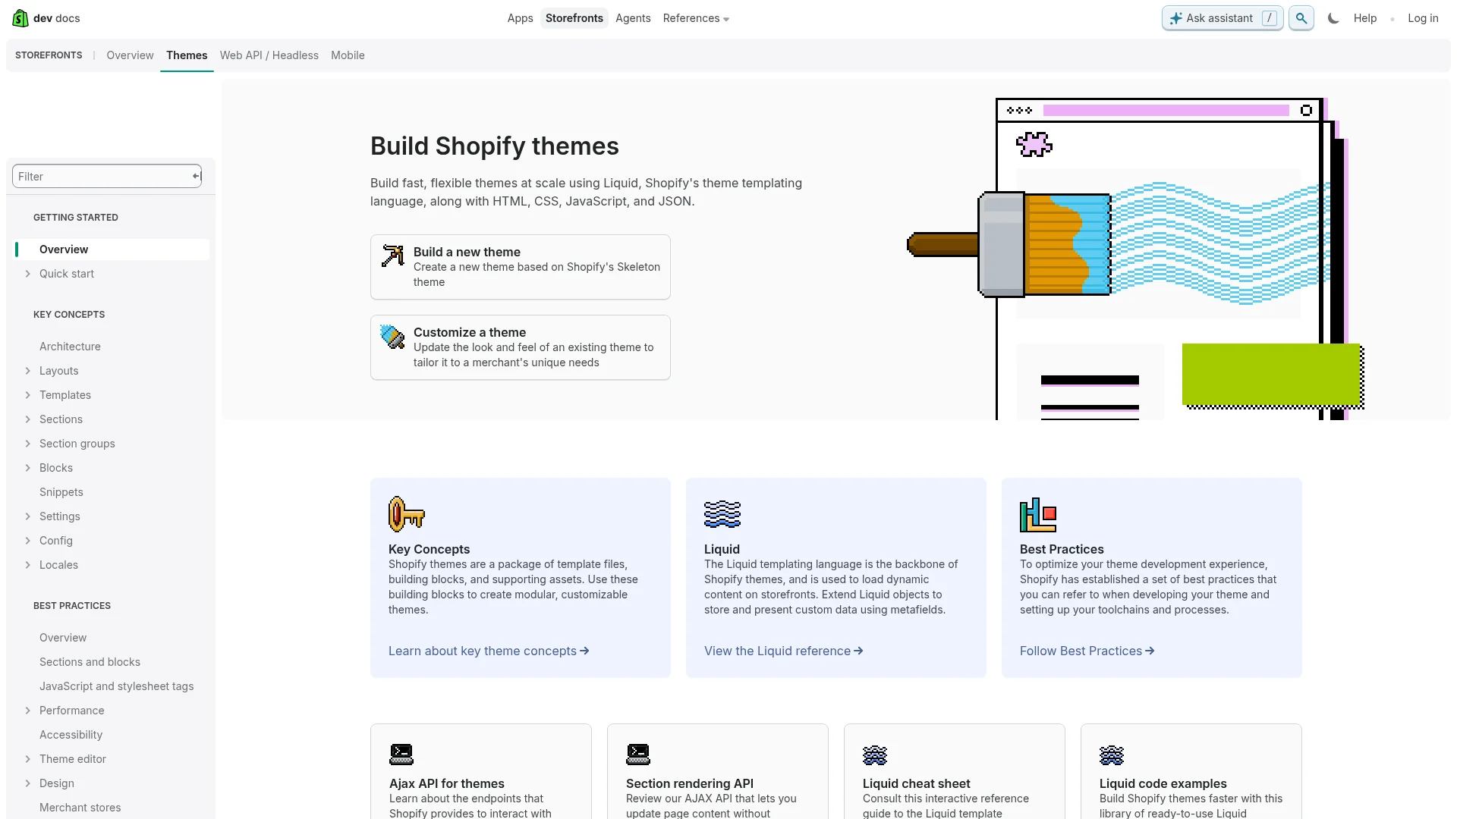Open the References dropdown menu
This screenshot has width=1457, height=819.
(696, 18)
